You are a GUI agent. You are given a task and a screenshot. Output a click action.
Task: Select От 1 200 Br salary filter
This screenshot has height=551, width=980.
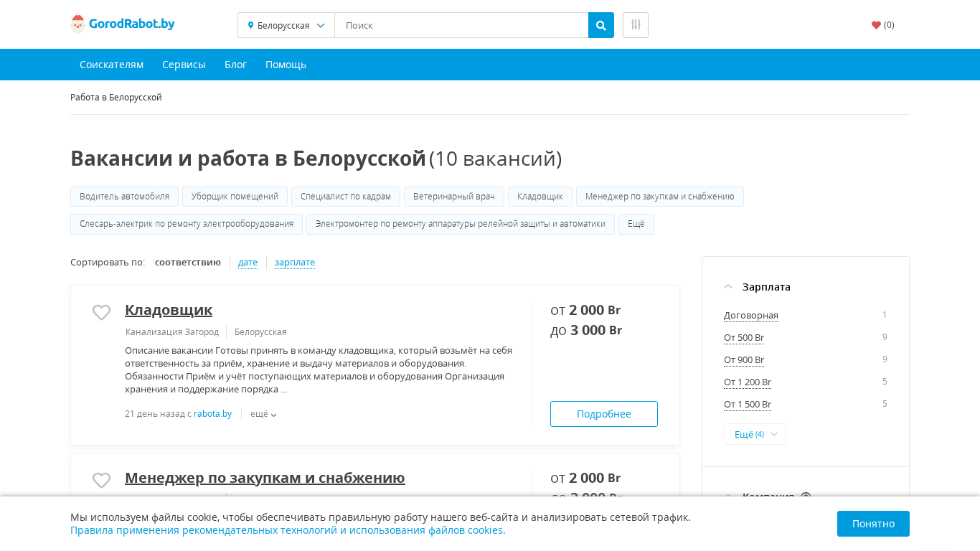(748, 382)
